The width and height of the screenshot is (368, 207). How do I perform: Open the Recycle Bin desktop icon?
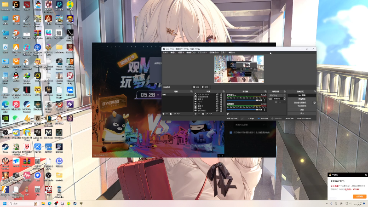tap(5, 47)
